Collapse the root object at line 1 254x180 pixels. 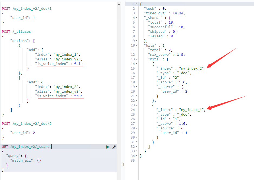pyautogui.click(x=137, y=4)
